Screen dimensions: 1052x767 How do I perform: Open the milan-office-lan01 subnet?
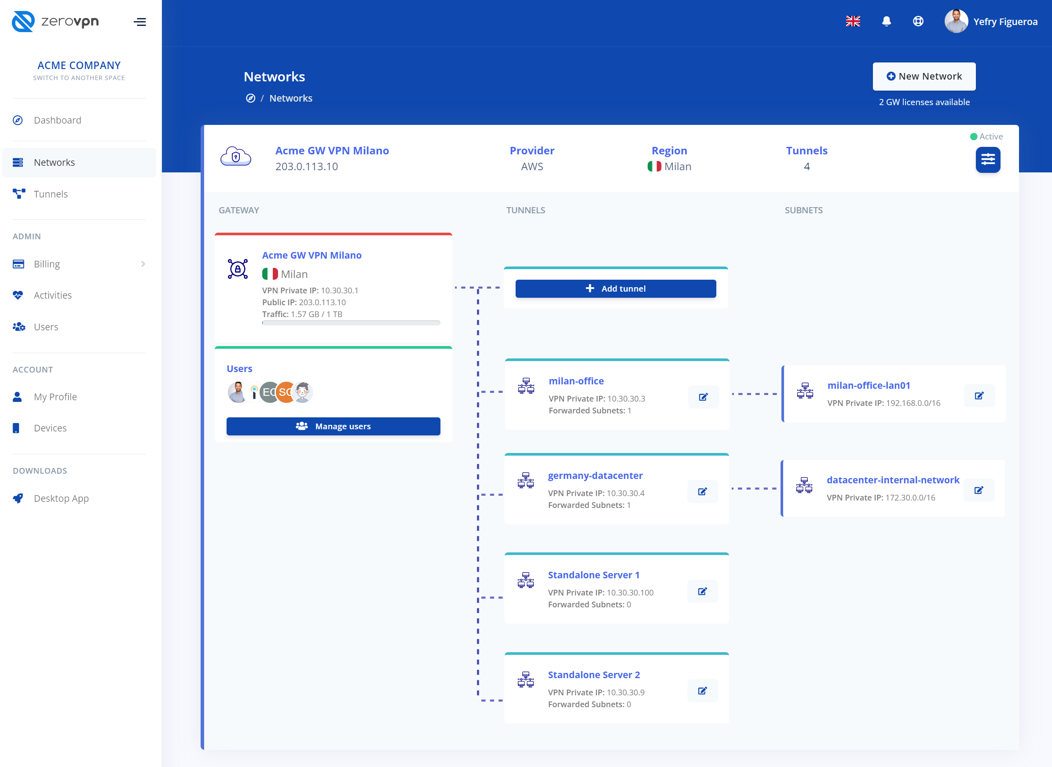869,386
